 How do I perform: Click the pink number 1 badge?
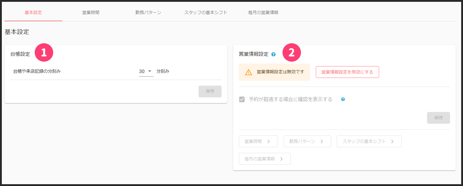click(44, 53)
